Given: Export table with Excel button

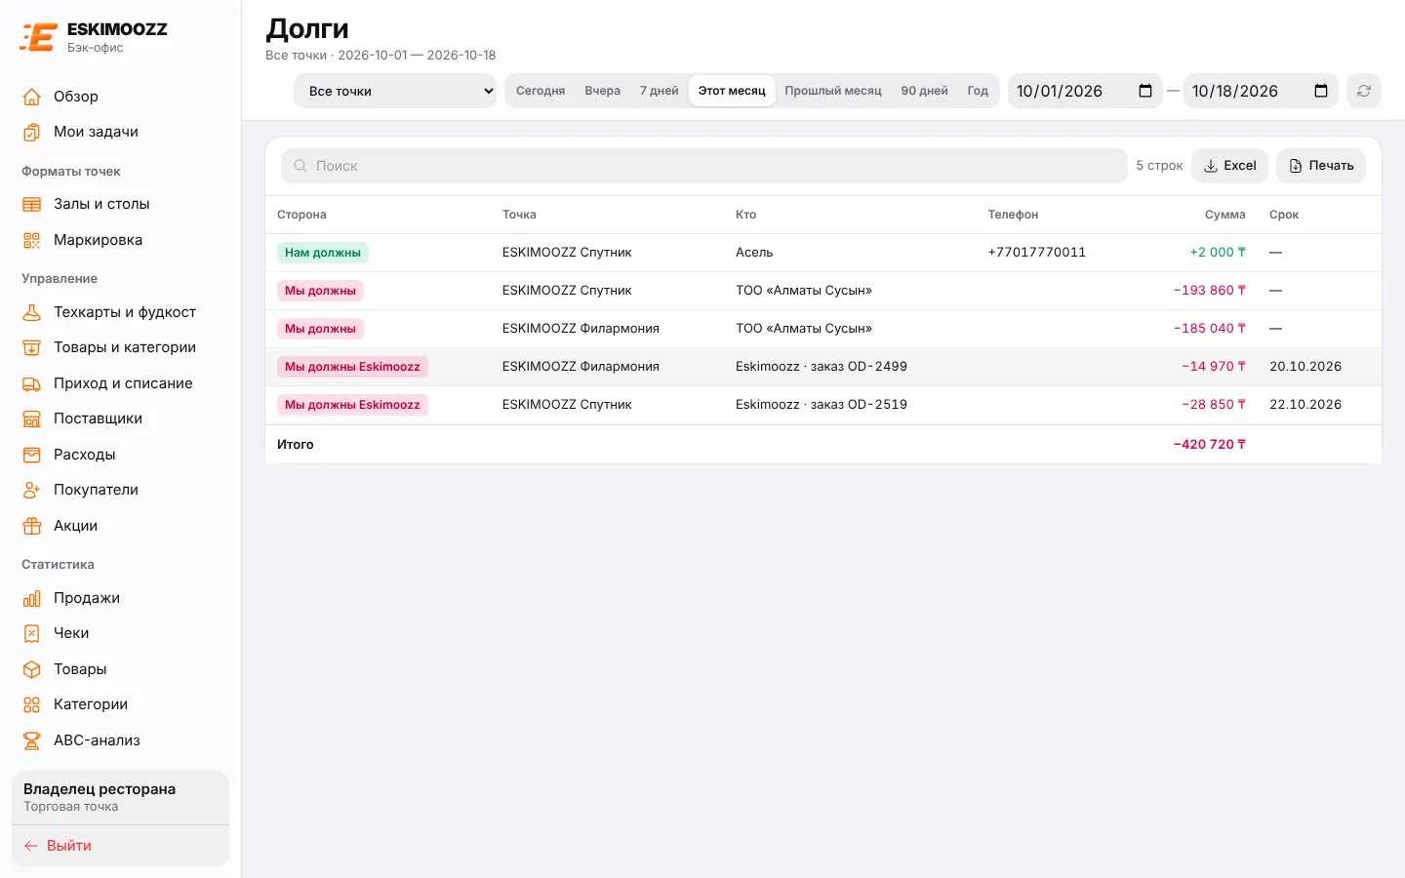Looking at the screenshot, I should click(x=1229, y=166).
